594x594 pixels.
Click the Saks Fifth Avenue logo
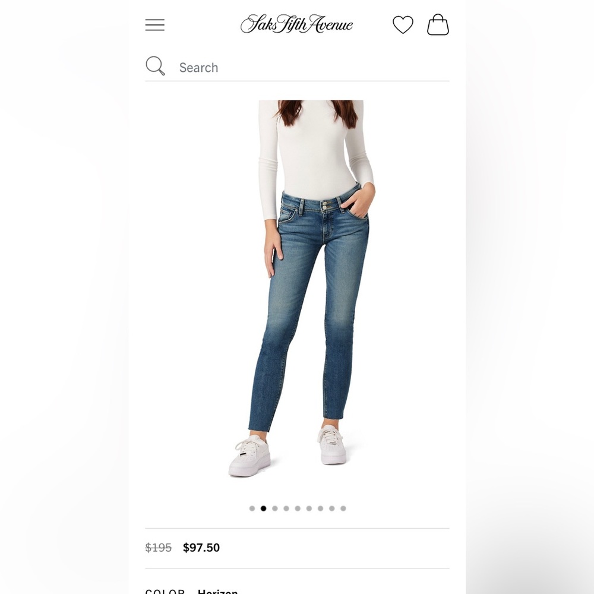[x=296, y=24]
